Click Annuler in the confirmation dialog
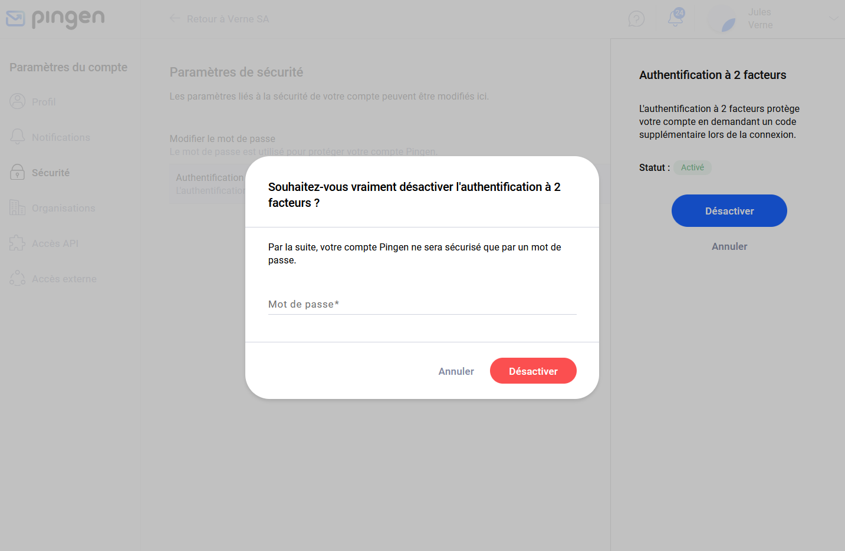This screenshot has height=551, width=845. pyautogui.click(x=456, y=371)
